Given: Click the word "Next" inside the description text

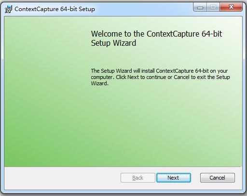Looking at the screenshot, I should (133, 77).
